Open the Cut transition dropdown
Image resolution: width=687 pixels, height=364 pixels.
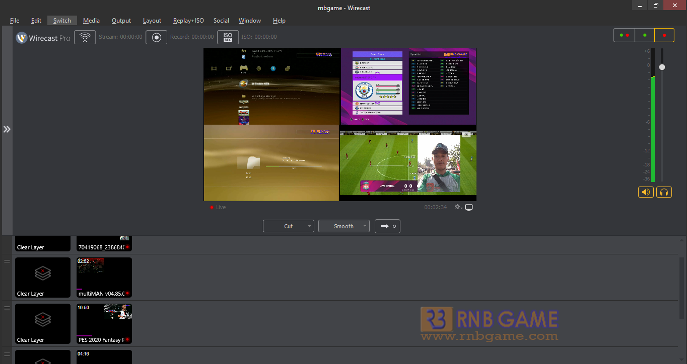(x=289, y=226)
